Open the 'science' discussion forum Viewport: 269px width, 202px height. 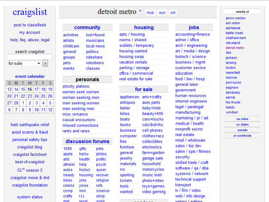tap(103, 191)
